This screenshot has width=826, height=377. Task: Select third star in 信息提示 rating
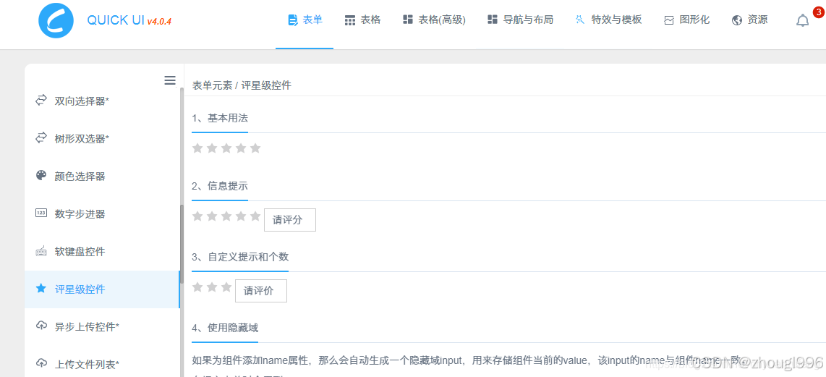226,216
